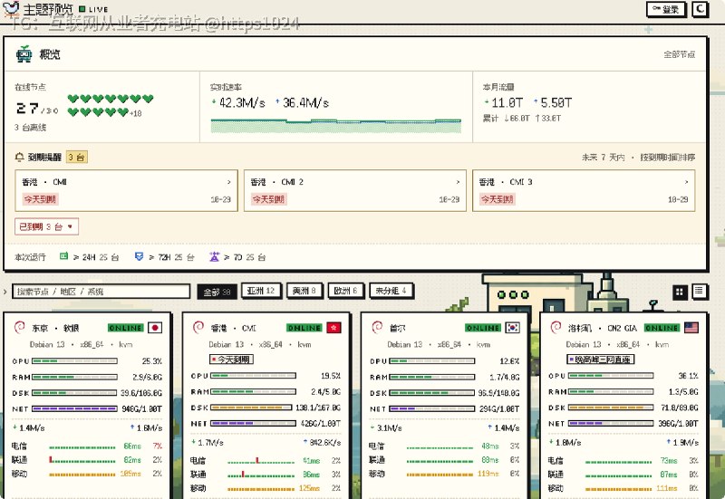Screen dimensions: 725x499
Task: Open the 全部节点 link in overview
Action: pos(679,54)
